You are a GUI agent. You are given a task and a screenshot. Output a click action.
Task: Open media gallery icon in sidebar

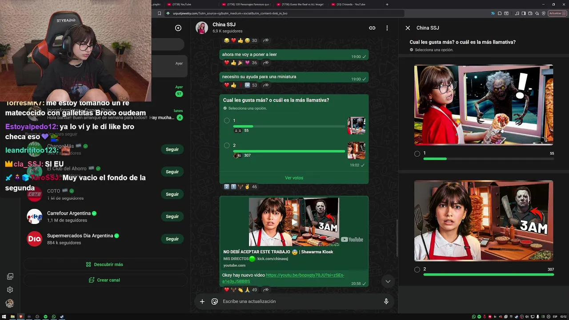pyautogui.click(x=10, y=276)
